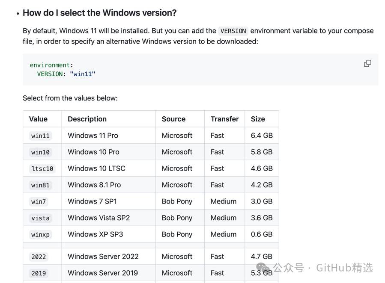This screenshot has height=283, width=385.
Task: Click the 'Windows 7 SP1' description
Action: 93,201
